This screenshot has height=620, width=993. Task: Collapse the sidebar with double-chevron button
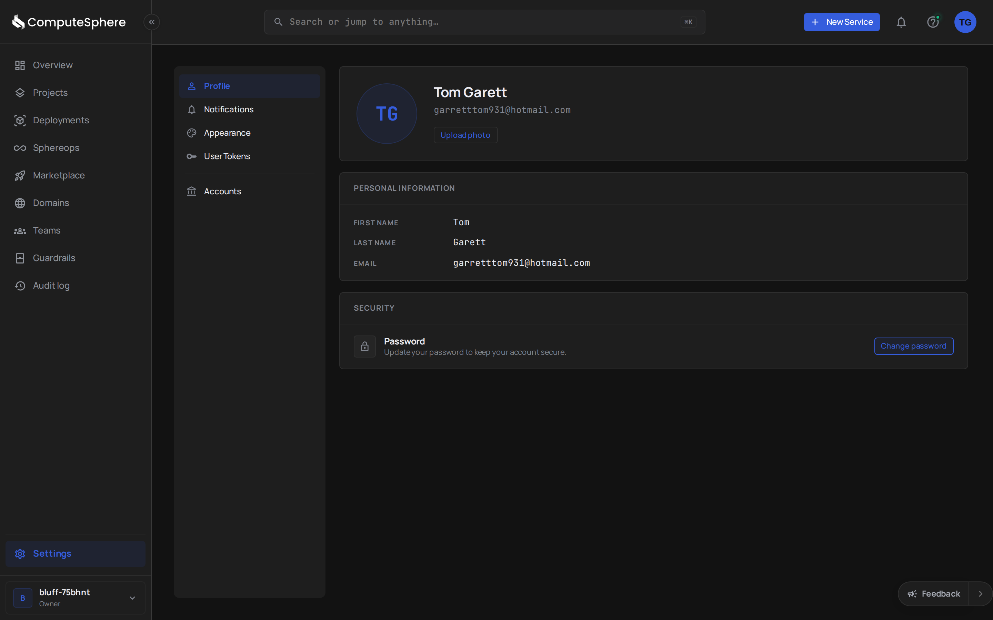(x=152, y=22)
